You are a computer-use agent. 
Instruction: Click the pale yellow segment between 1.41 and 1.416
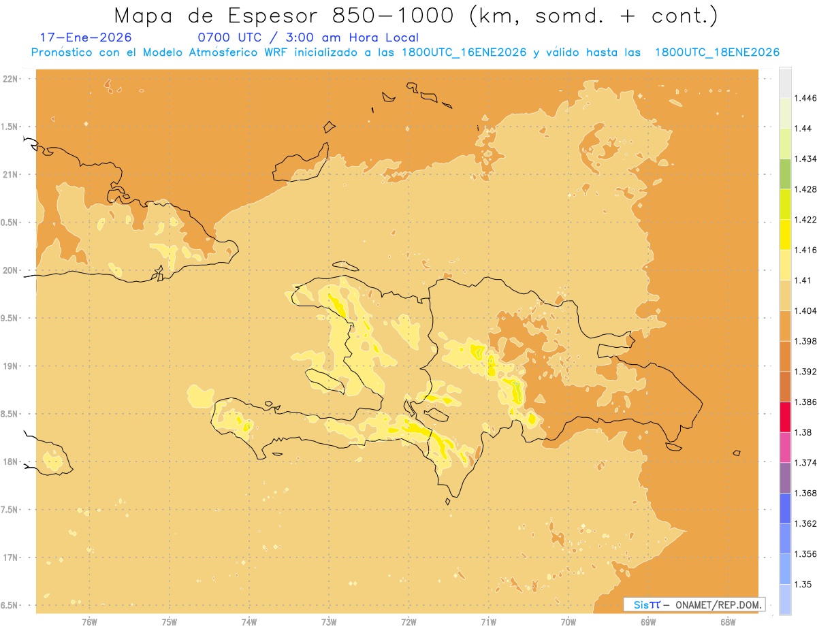(785, 265)
